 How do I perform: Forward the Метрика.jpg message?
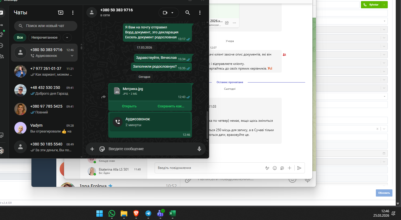point(104,97)
